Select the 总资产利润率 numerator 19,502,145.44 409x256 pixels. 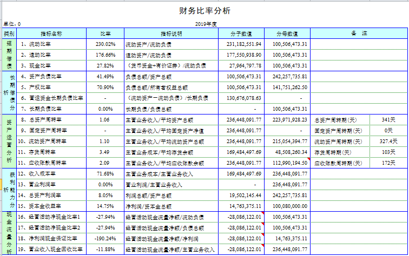[241, 196]
